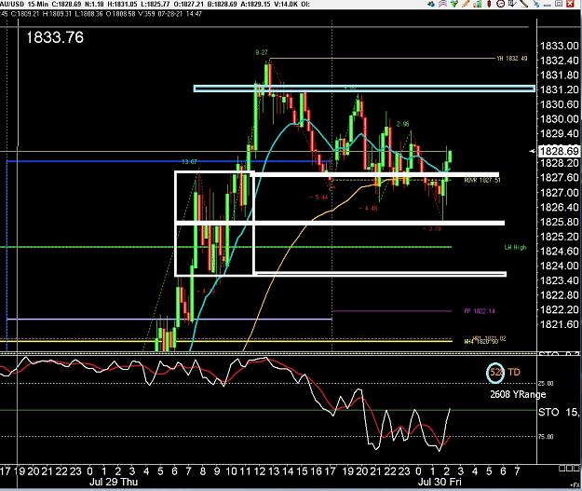Select the pencil drawing tool

466,4
